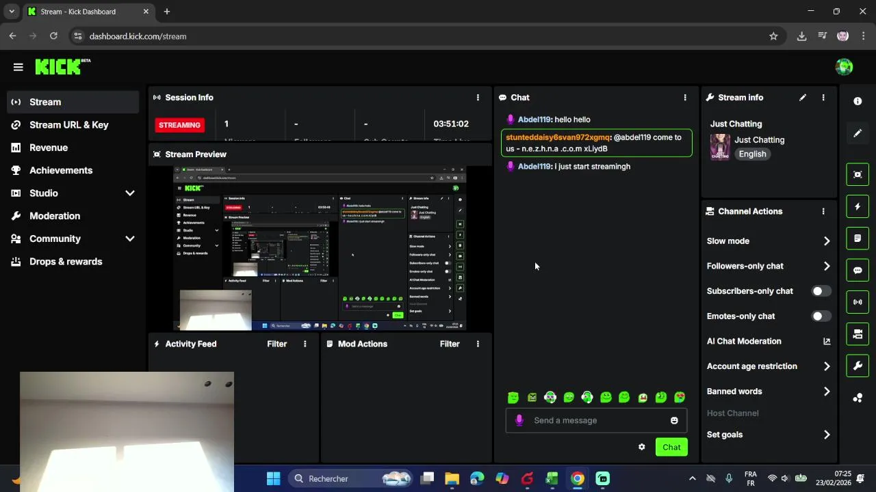The width and height of the screenshot is (876, 492).
Task: Open the Mod Actions three-dot menu
Action: click(x=478, y=344)
